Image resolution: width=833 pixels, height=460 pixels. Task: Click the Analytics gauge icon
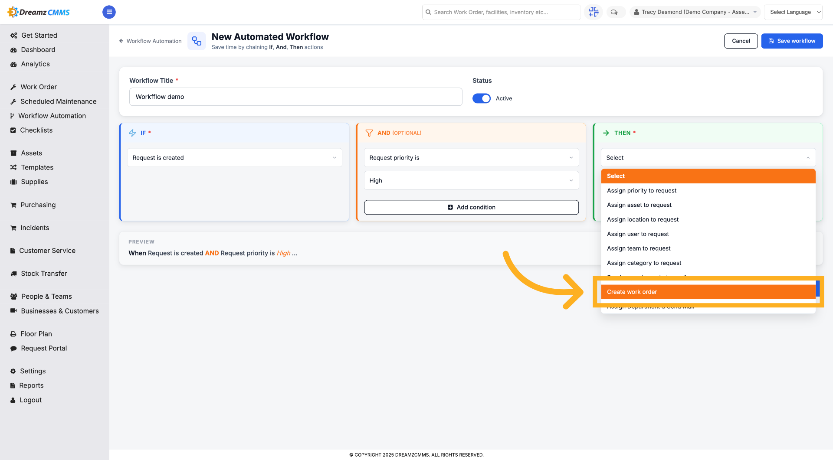tap(13, 64)
